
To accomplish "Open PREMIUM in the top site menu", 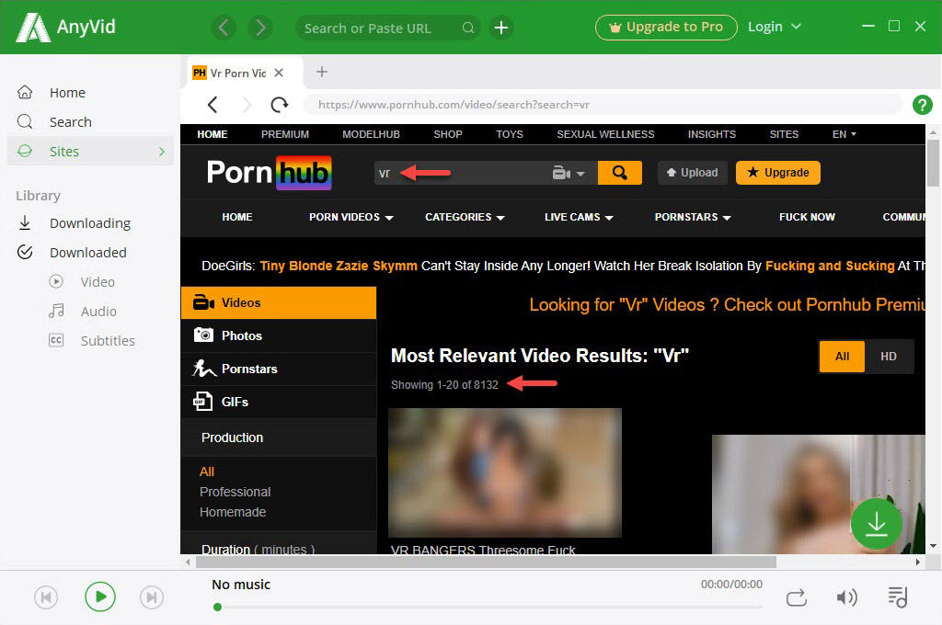I will tap(285, 134).
